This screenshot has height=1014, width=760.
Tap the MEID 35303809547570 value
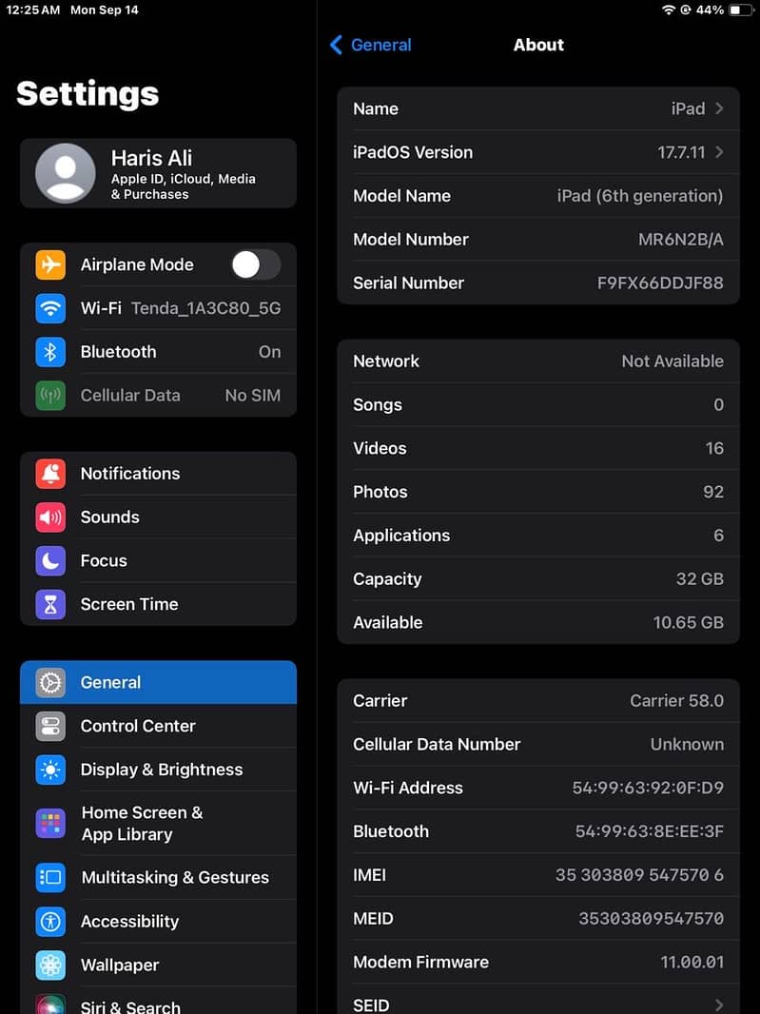[x=651, y=918]
